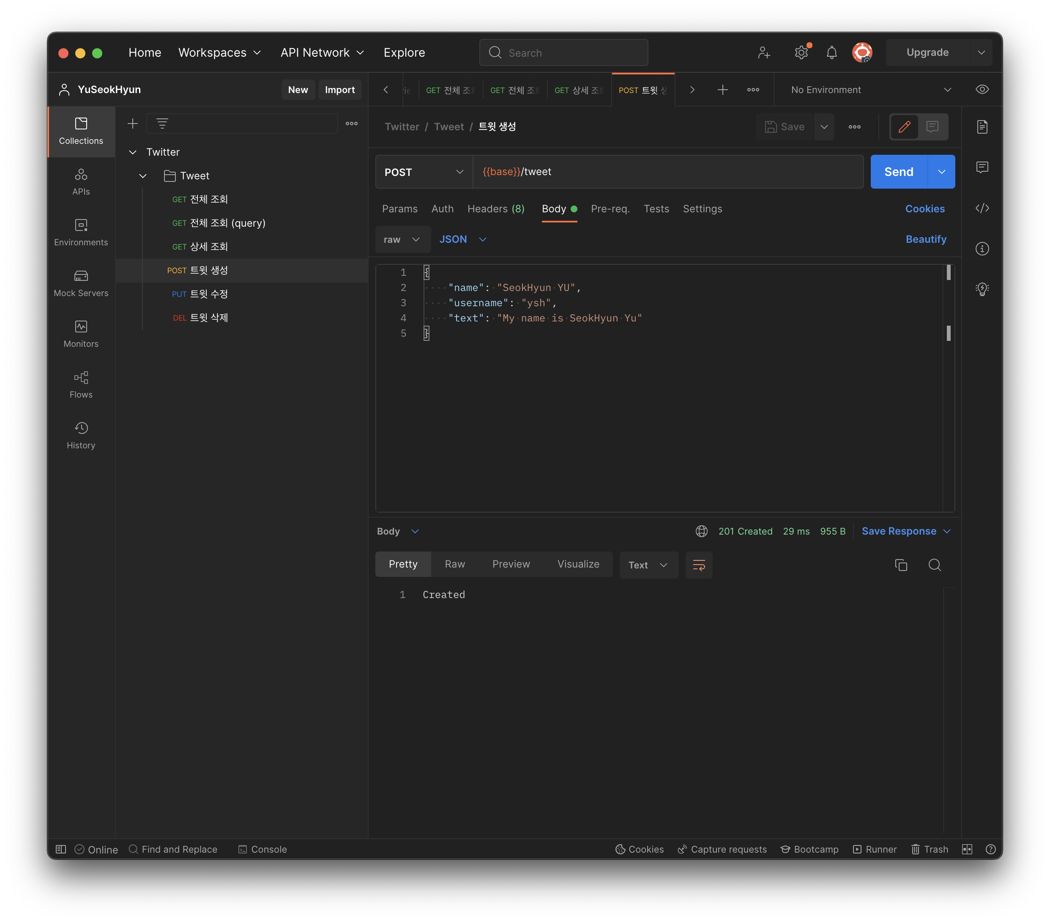Open the Environments sidebar panel

coord(81,233)
